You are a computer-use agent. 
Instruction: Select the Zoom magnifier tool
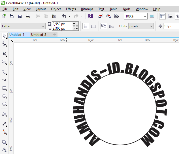pyautogui.click(x=4, y=62)
